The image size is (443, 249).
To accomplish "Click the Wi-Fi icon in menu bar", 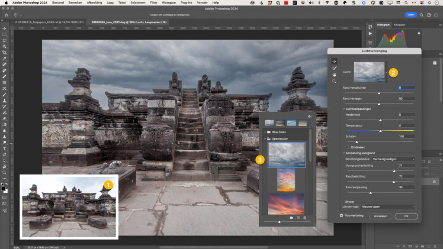I will click(327, 3).
